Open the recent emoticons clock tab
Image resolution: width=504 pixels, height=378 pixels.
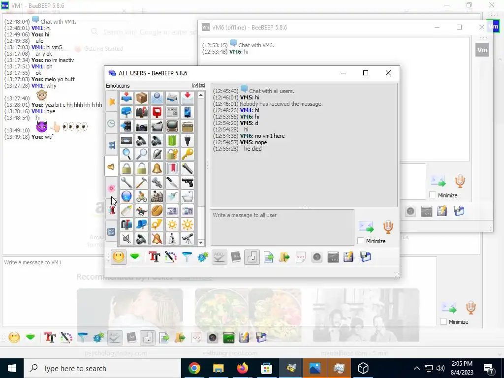coord(112,123)
